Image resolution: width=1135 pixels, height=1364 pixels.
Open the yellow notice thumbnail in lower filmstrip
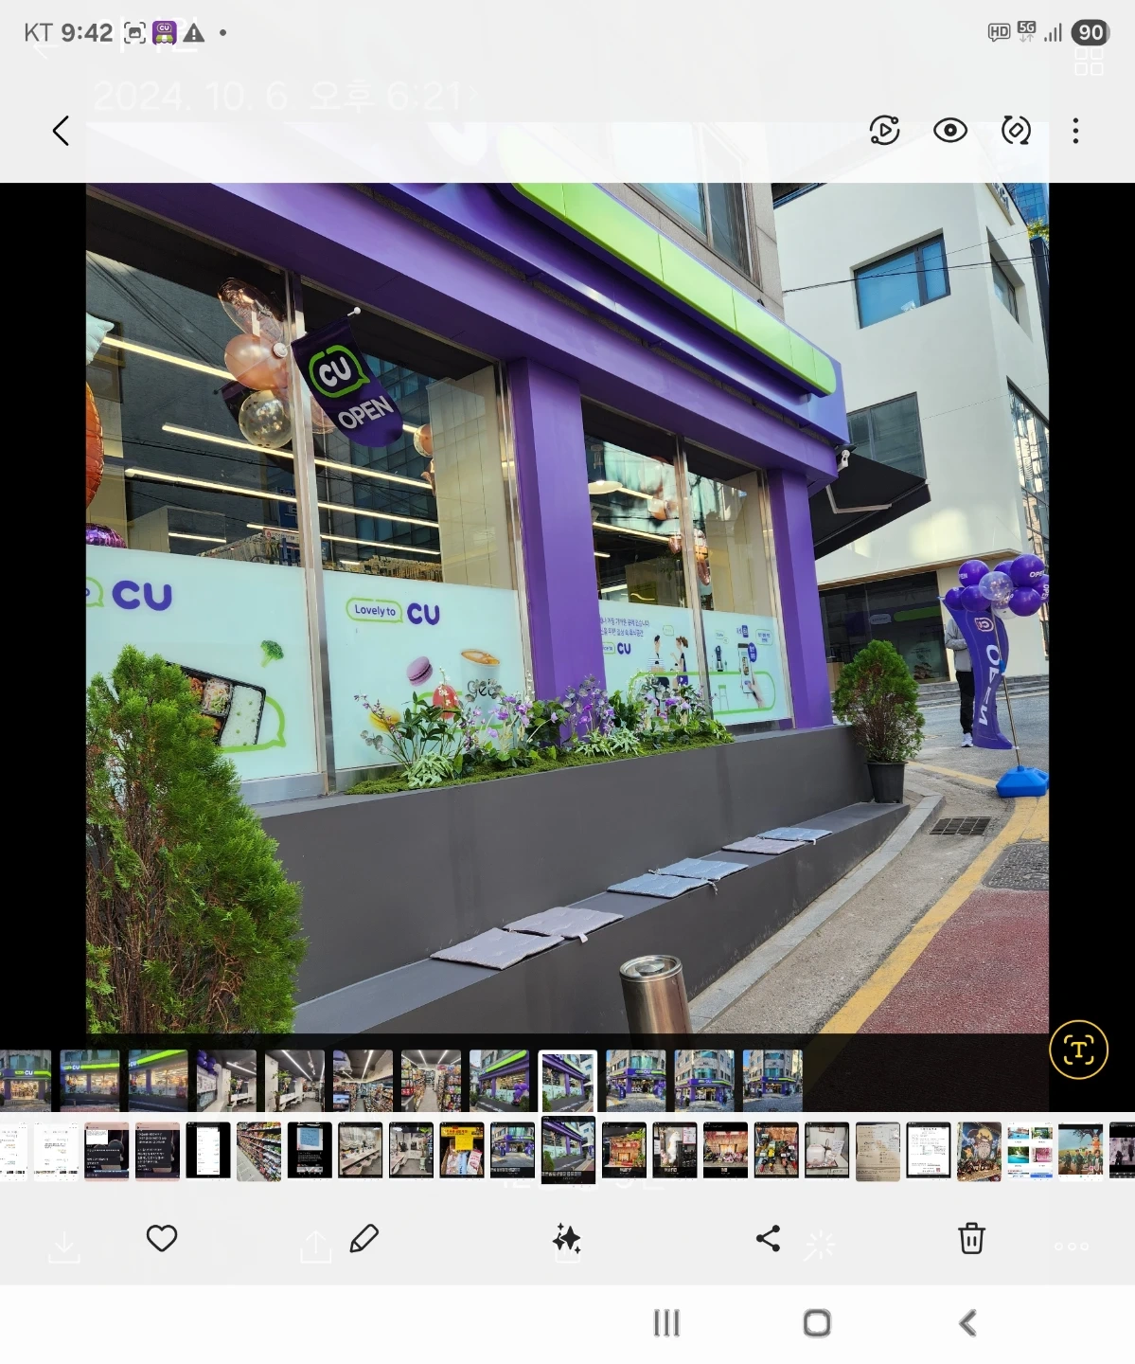click(x=462, y=1151)
